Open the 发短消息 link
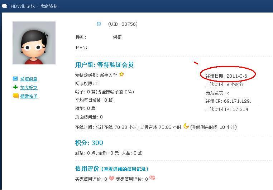273x190 pixels. (x=29, y=79)
